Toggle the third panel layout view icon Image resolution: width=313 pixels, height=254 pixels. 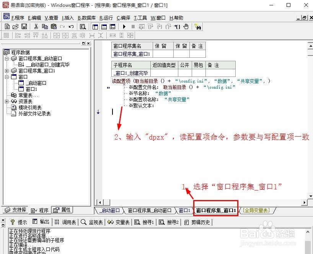pyautogui.click(x=112, y=27)
